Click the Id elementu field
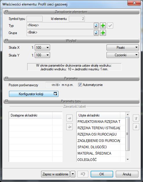The image size is (143, 182). click(77, 19)
